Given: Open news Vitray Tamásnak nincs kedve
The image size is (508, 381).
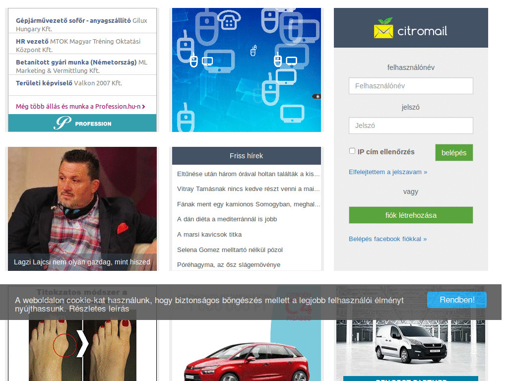Looking at the screenshot, I should 248,189.
